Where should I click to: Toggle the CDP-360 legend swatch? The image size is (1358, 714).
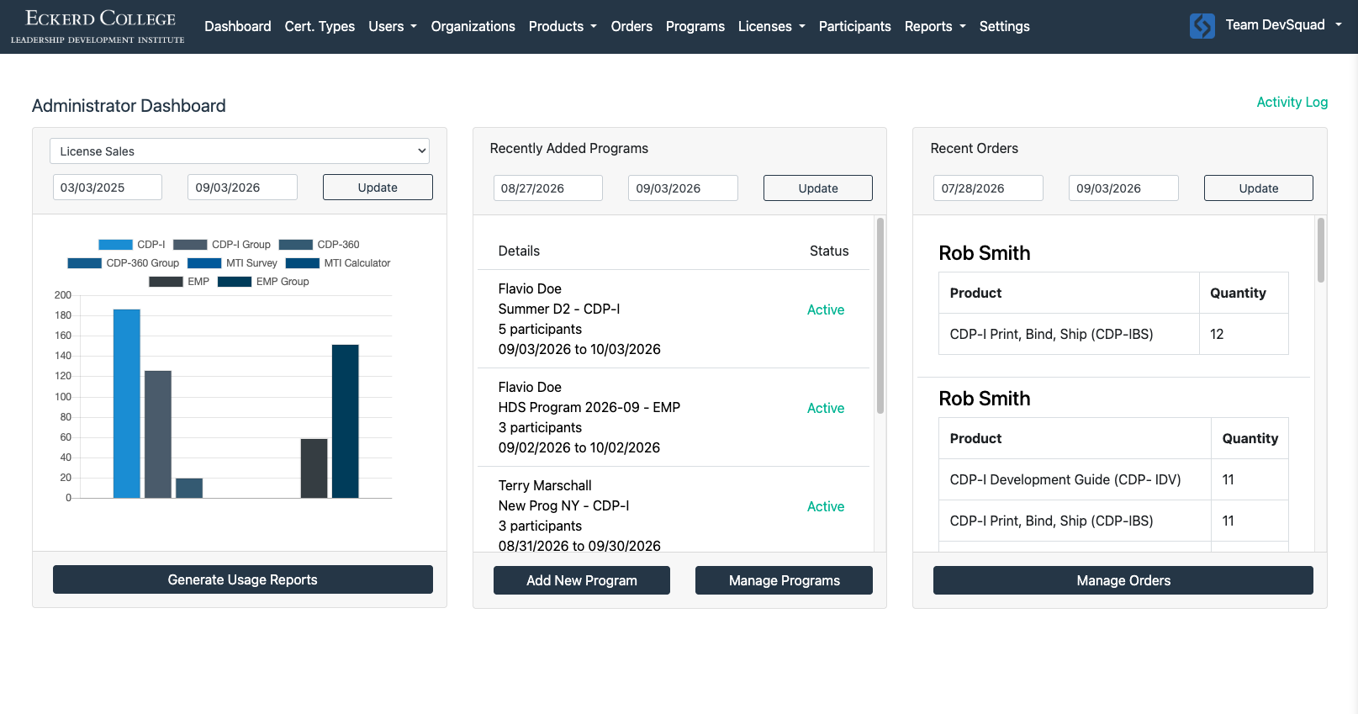295,245
